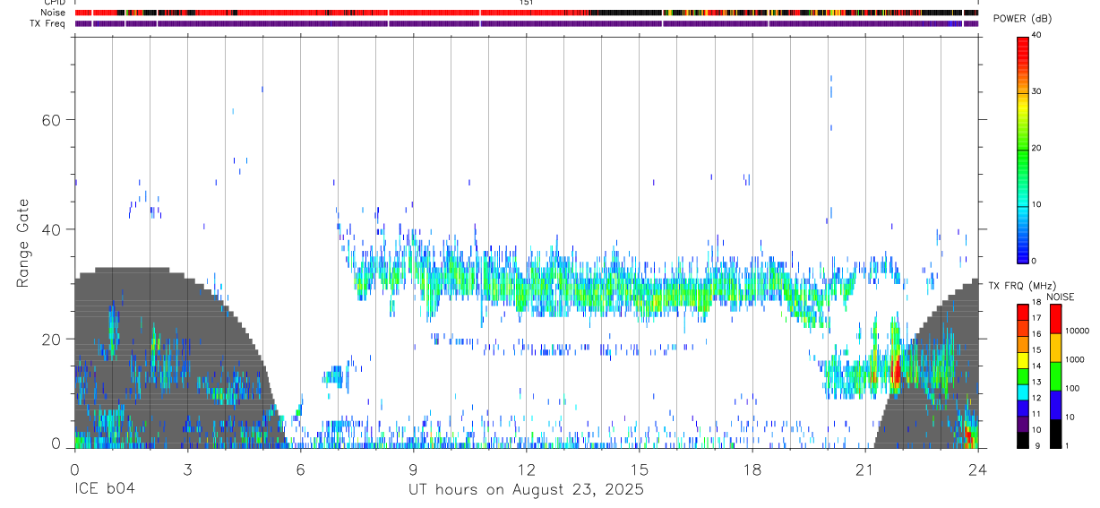
Task: Click the '18' UT hour tick label
Action: [x=752, y=469]
